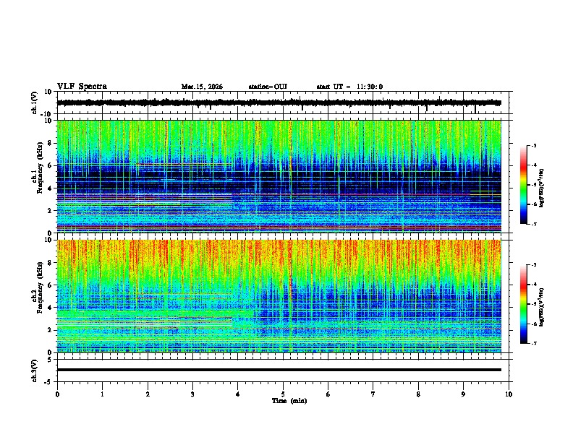Click the "-7" value on ch.2 colorbar
This screenshot has height=442, width=573.
[x=533, y=344]
